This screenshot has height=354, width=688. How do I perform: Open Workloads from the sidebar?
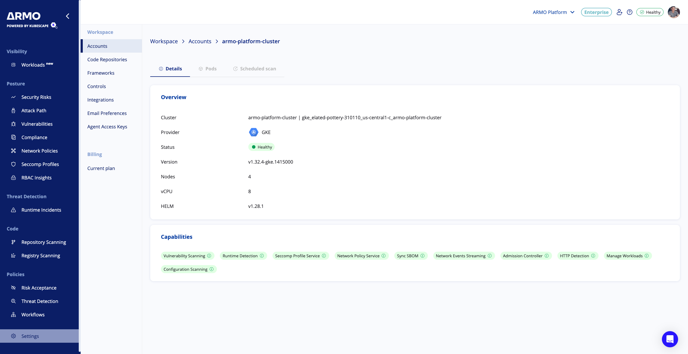click(37, 65)
